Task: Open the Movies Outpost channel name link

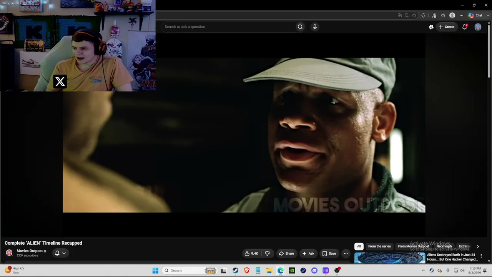Action: [x=30, y=251]
